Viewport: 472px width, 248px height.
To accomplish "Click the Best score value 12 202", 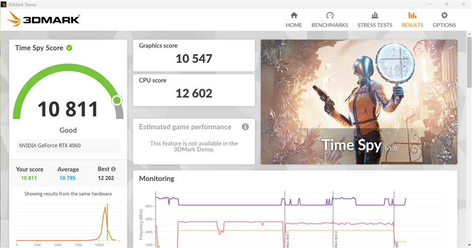I will click(x=106, y=178).
